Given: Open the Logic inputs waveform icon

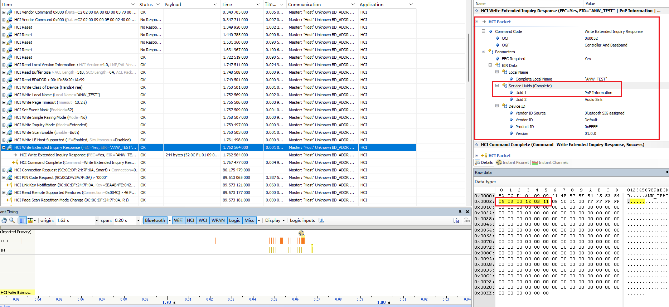Looking at the screenshot, I should (x=321, y=220).
